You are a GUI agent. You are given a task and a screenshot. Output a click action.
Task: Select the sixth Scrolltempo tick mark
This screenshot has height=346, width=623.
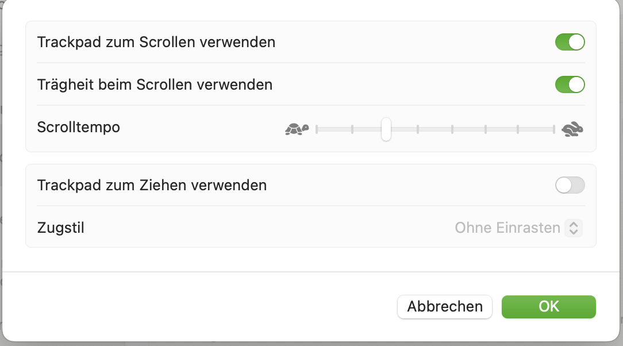[486, 129]
